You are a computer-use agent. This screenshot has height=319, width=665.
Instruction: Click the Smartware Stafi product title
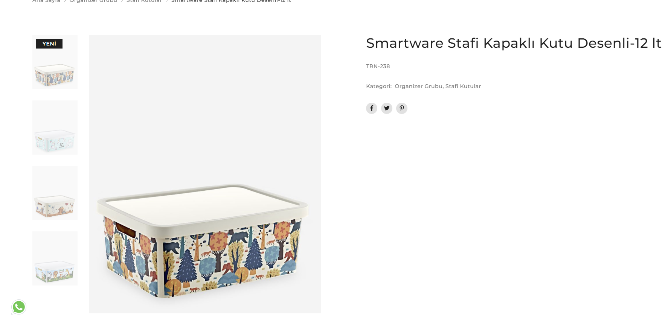513,43
